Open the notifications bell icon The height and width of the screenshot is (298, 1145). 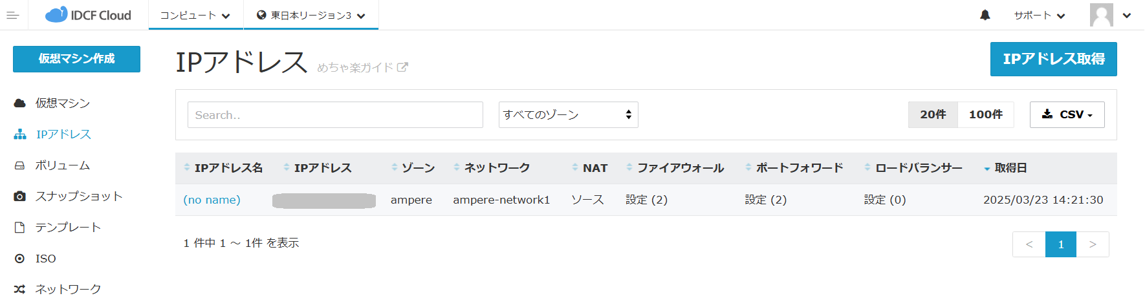click(985, 16)
